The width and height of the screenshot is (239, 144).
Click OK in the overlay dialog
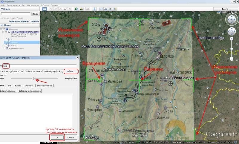pyautogui.click(x=57, y=138)
